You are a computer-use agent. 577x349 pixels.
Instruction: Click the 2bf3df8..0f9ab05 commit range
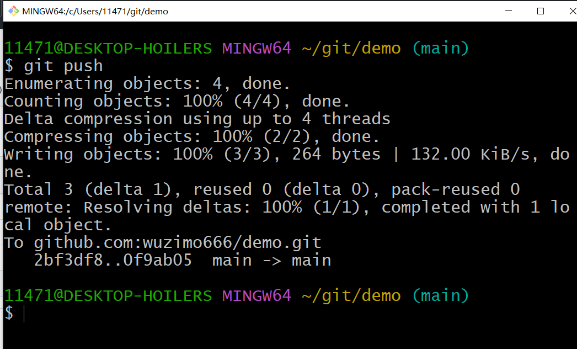coord(113,260)
